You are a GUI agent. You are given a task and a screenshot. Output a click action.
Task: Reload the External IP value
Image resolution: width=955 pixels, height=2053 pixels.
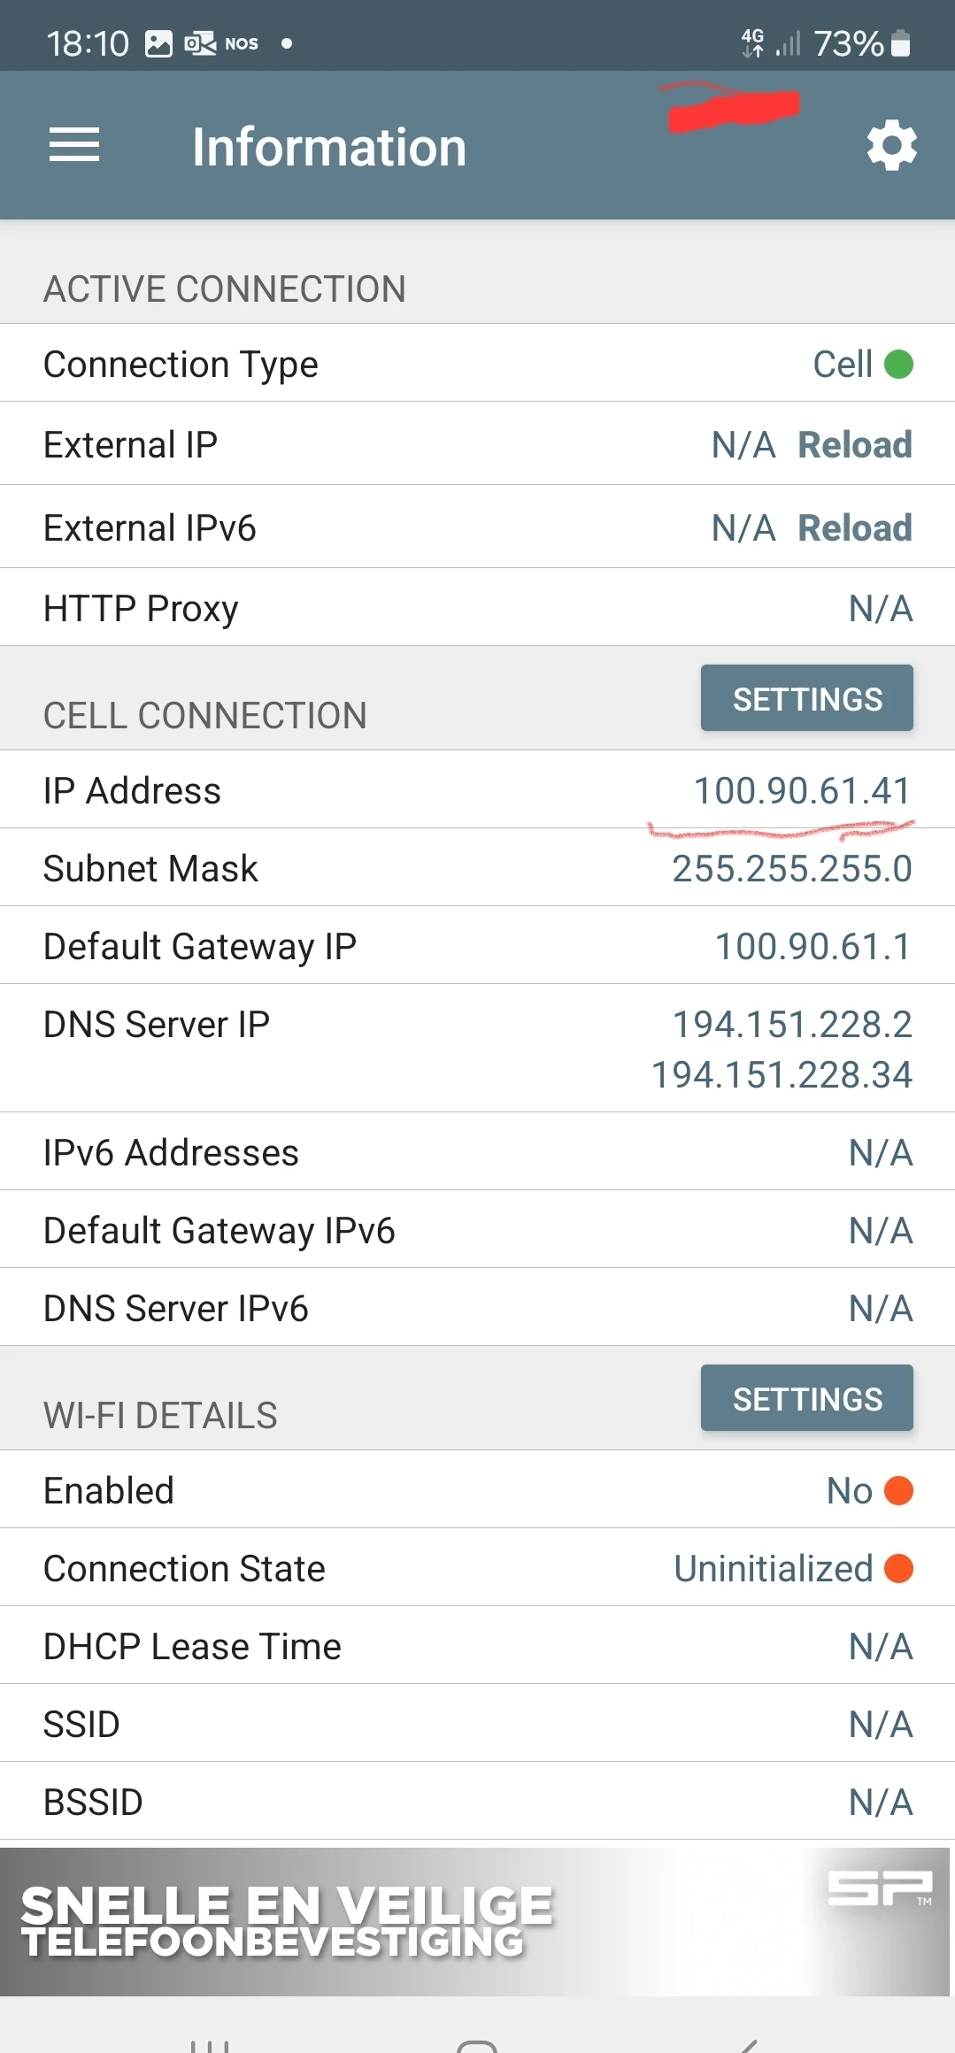[x=854, y=445]
